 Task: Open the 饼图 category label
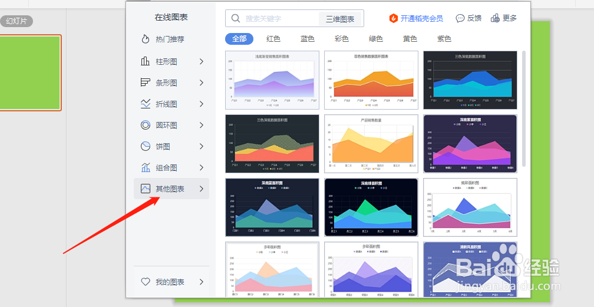click(x=163, y=146)
